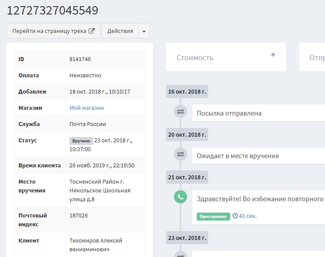Select the 23 окт. 2018 г. date marker
This screenshot has height=257, width=325.
(187, 237)
